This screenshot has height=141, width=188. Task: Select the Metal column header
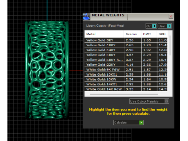[x=104, y=34]
